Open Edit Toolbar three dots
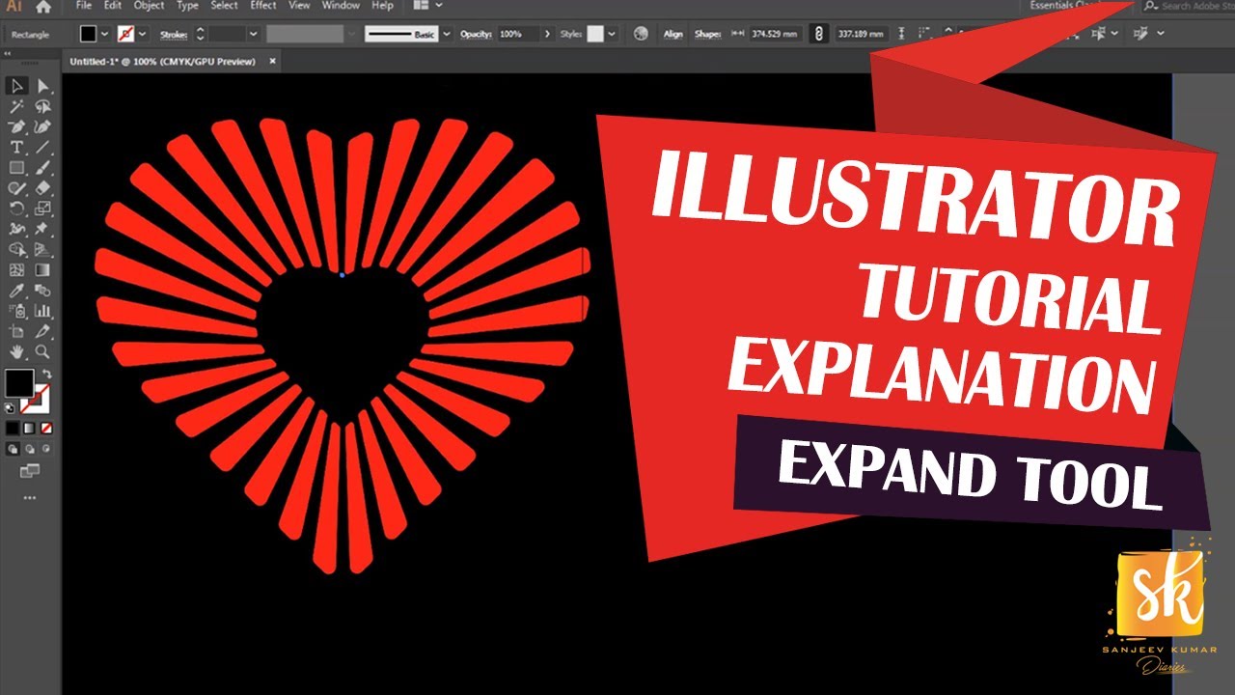Screen dimensions: 1235x695 (x=29, y=497)
